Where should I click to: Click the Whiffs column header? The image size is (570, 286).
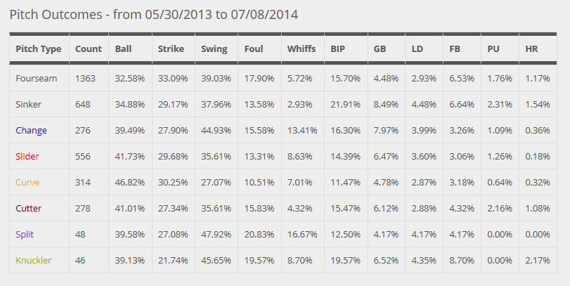point(302,49)
